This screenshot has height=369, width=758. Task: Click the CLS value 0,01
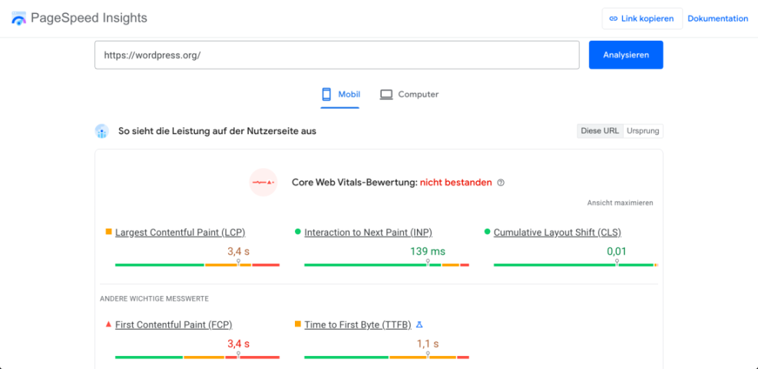tap(617, 251)
